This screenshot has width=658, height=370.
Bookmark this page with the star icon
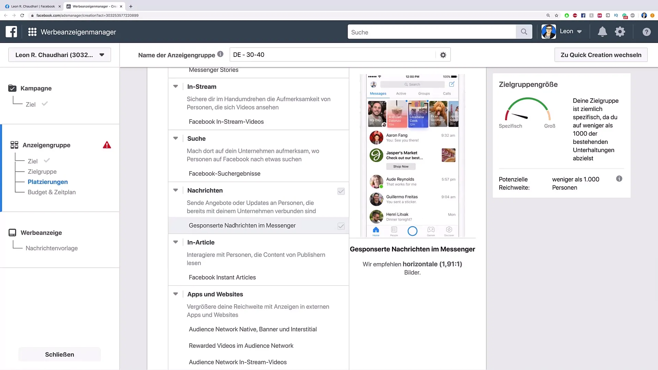pyautogui.click(x=557, y=15)
